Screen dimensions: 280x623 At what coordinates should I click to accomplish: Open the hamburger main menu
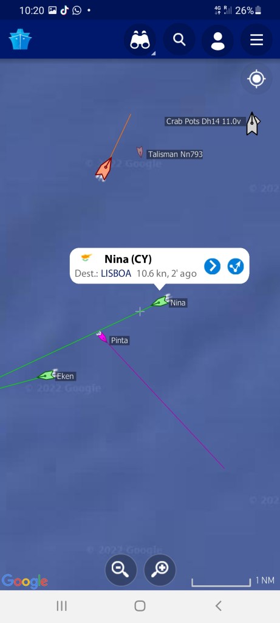click(256, 40)
